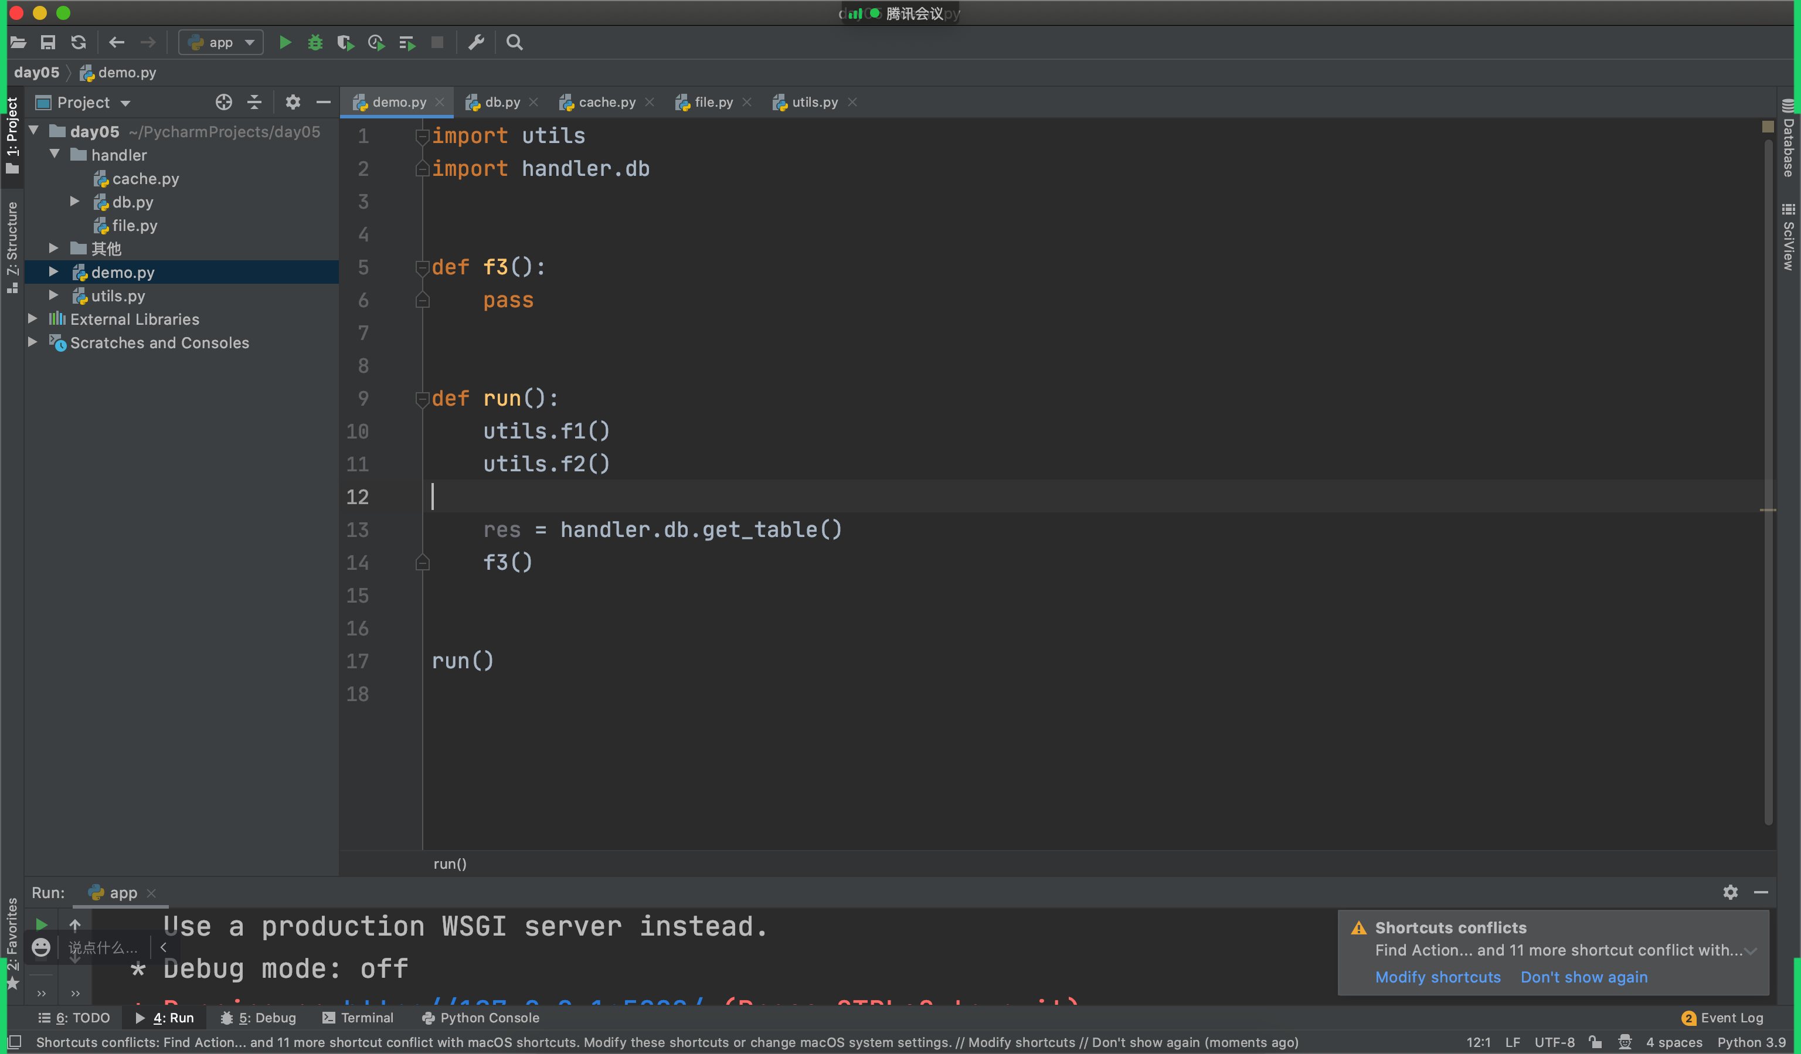Toggle the Database side panel
Image resolution: width=1801 pixels, height=1054 pixels.
point(1788,138)
